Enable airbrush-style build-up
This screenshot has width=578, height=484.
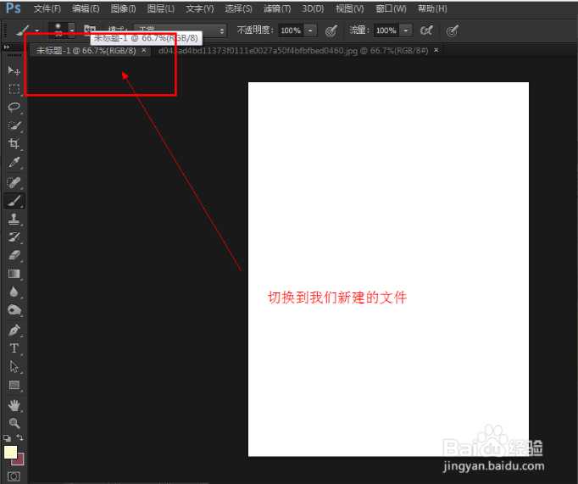click(426, 31)
